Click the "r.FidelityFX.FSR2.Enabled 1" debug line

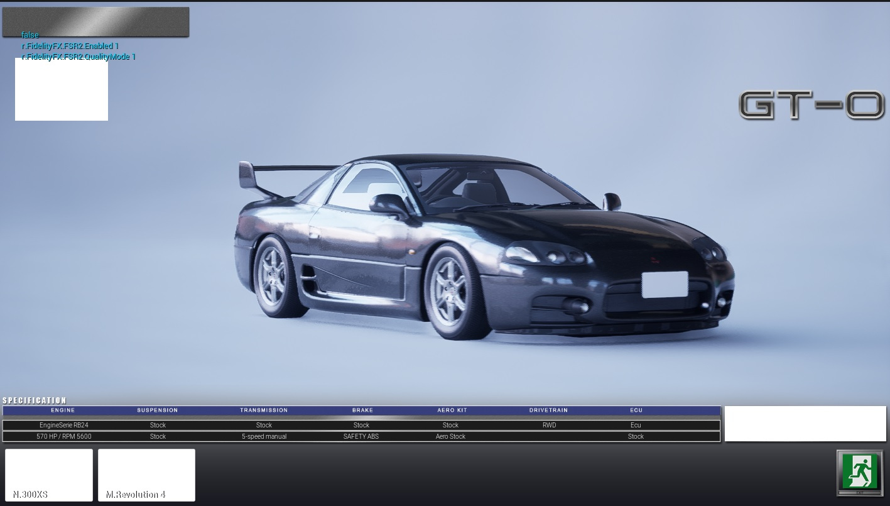coord(70,46)
